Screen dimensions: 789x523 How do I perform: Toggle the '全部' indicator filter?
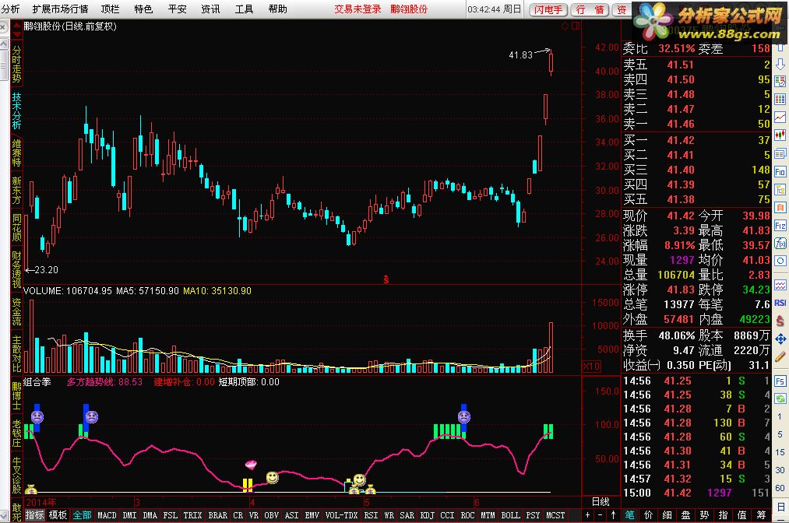[82, 515]
